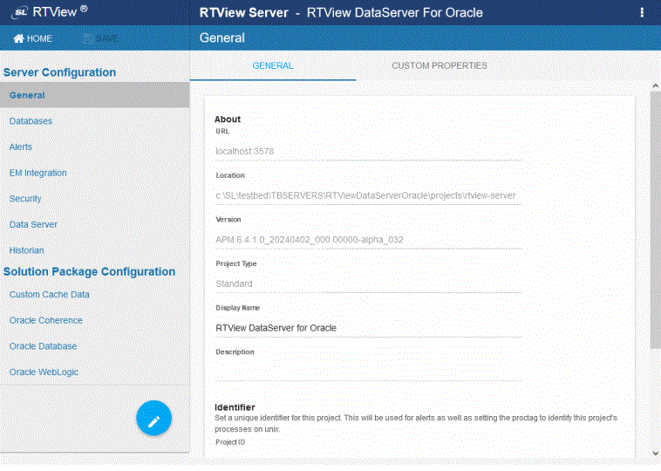Click the SL RTView logo

[x=49, y=12]
